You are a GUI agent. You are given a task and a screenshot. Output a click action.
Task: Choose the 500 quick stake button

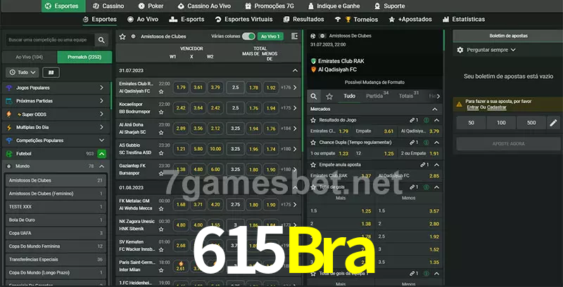point(531,123)
